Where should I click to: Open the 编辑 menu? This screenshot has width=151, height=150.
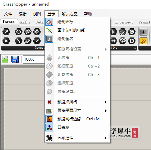(x=23, y=14)
